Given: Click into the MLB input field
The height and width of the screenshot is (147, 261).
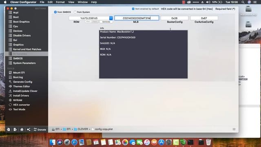Looking at the screenshot, I should (x=137, y=18).
